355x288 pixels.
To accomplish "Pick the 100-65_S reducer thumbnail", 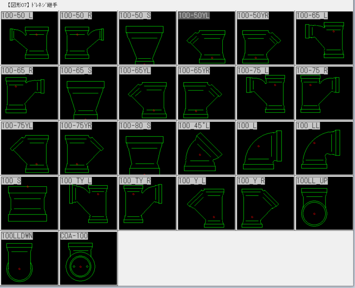I will (x=89, y=93).
